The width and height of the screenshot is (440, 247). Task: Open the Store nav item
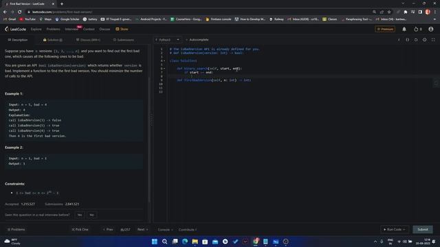coord(122,29)
